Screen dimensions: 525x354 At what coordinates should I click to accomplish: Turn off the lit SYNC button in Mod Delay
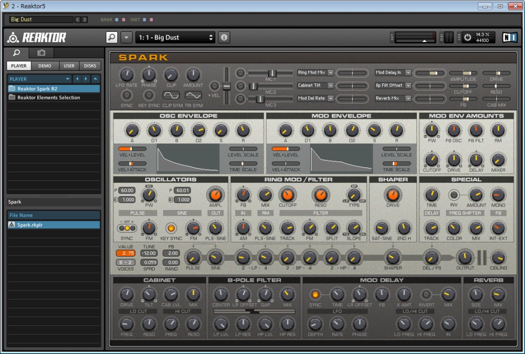tap(315, 295)
